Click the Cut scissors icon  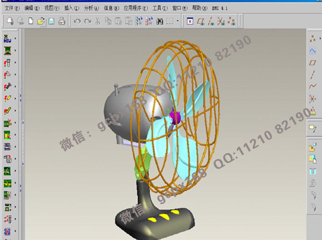[98, 21]
